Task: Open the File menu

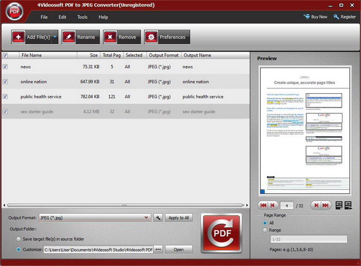Action: pyautogui.click(x=44, y=17)
